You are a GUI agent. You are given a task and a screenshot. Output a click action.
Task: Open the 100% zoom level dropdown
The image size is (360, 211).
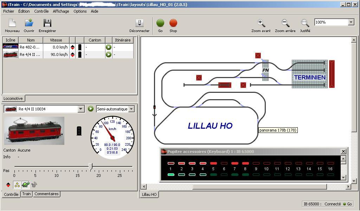pos(351,22)
